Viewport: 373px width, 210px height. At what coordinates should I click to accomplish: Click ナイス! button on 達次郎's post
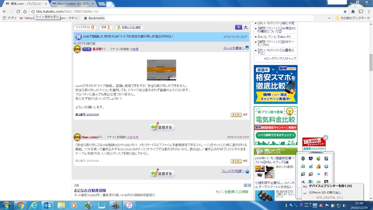pos(236,115)
